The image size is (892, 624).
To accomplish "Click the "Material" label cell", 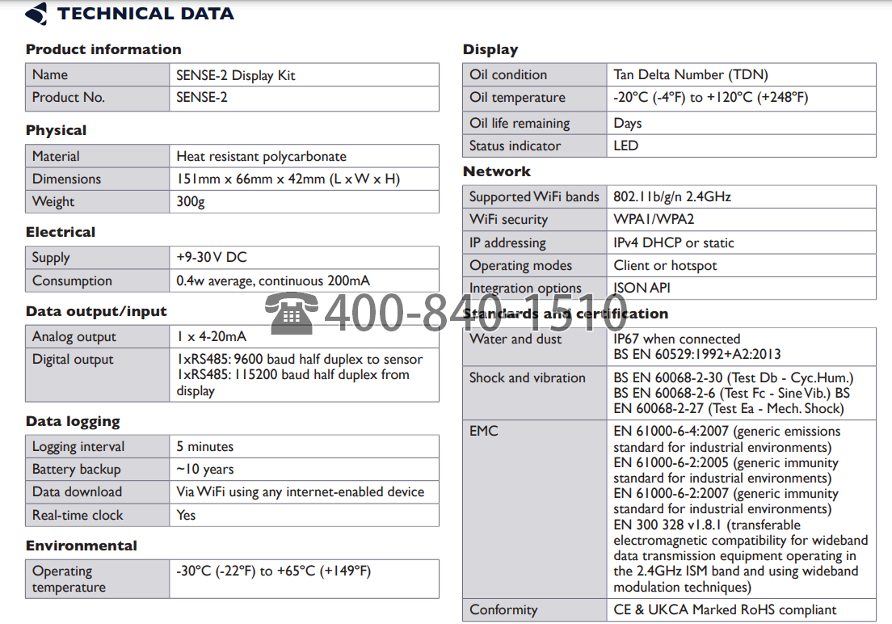I will (97, 156).
